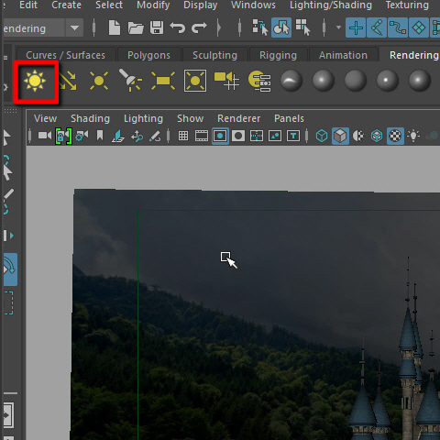
Task: Toggle the camera lock icon
Action: 63,136
